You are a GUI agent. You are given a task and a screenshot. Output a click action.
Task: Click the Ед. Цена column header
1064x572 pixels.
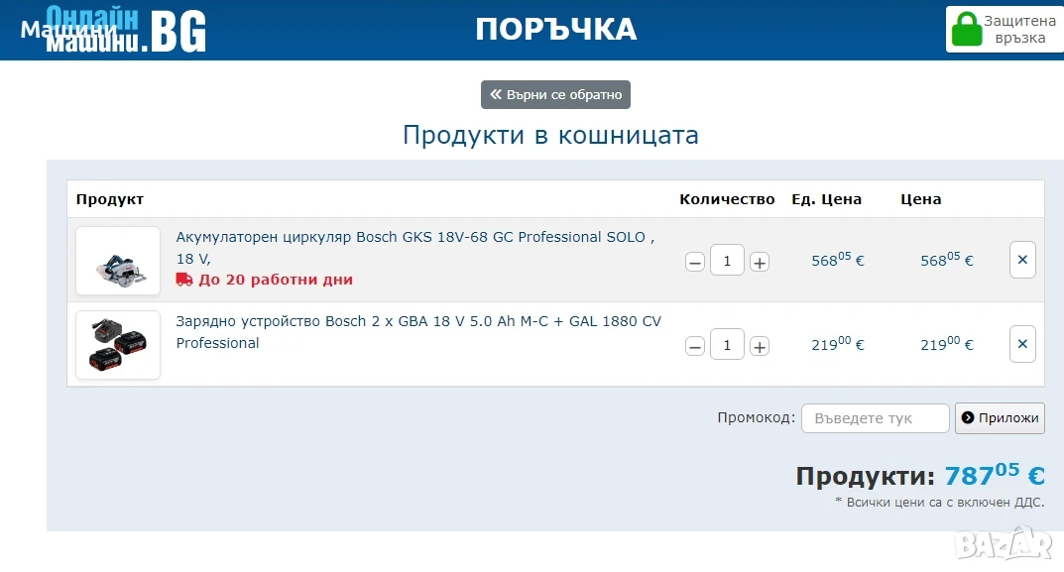tap(826, 199)
